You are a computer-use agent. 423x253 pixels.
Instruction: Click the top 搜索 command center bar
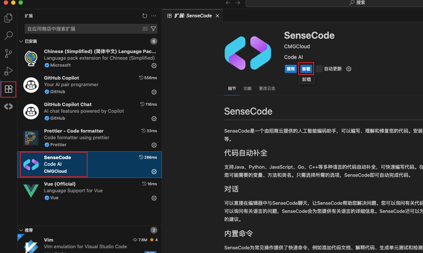334,3
